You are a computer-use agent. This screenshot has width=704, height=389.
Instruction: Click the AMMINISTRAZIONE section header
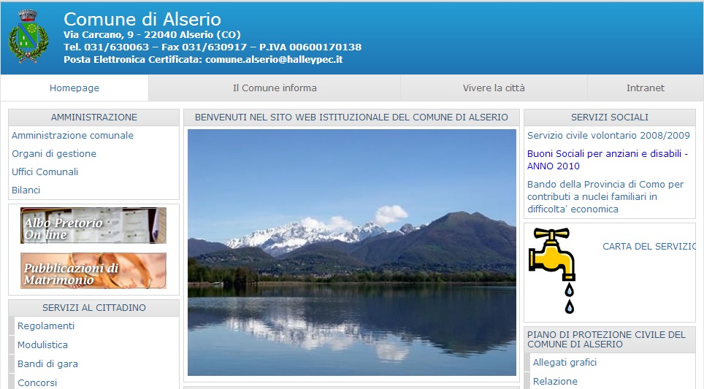(x=93, y=118)
